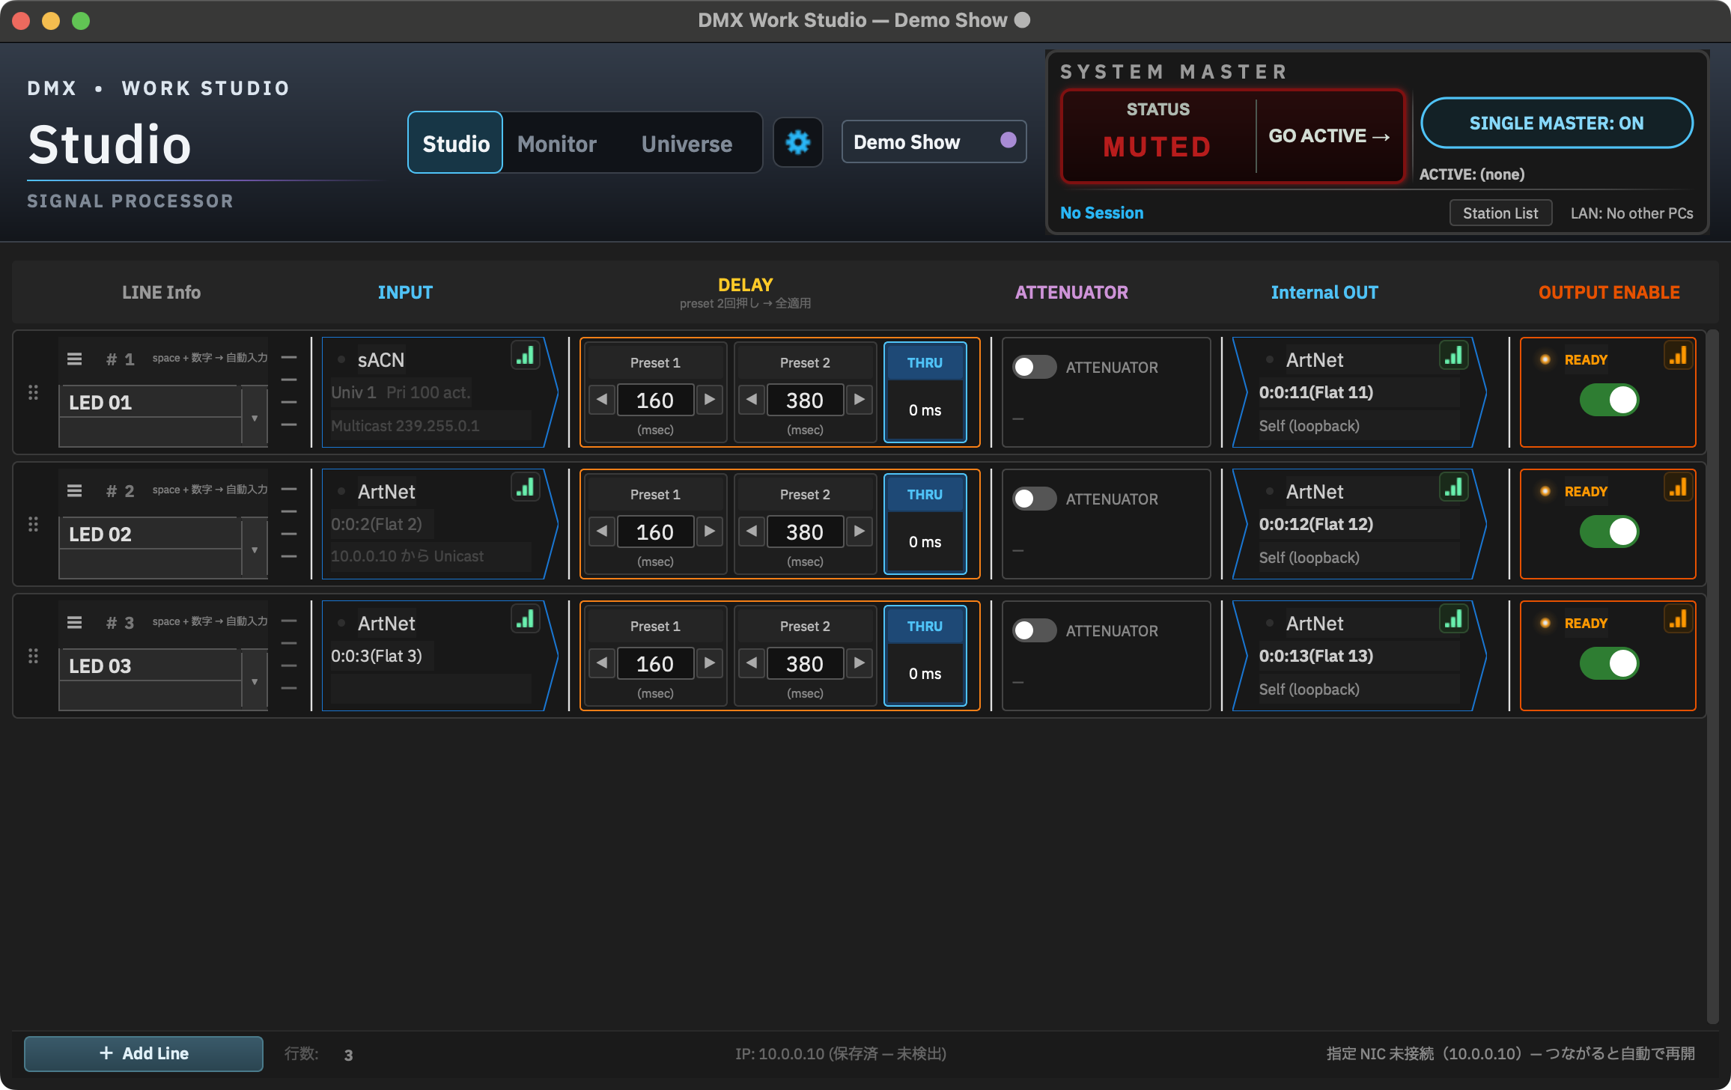The image size is (1731, 1090).
Task: Toggle the ATTENUATOR switch on LED 02
Action: [1034, 499]
